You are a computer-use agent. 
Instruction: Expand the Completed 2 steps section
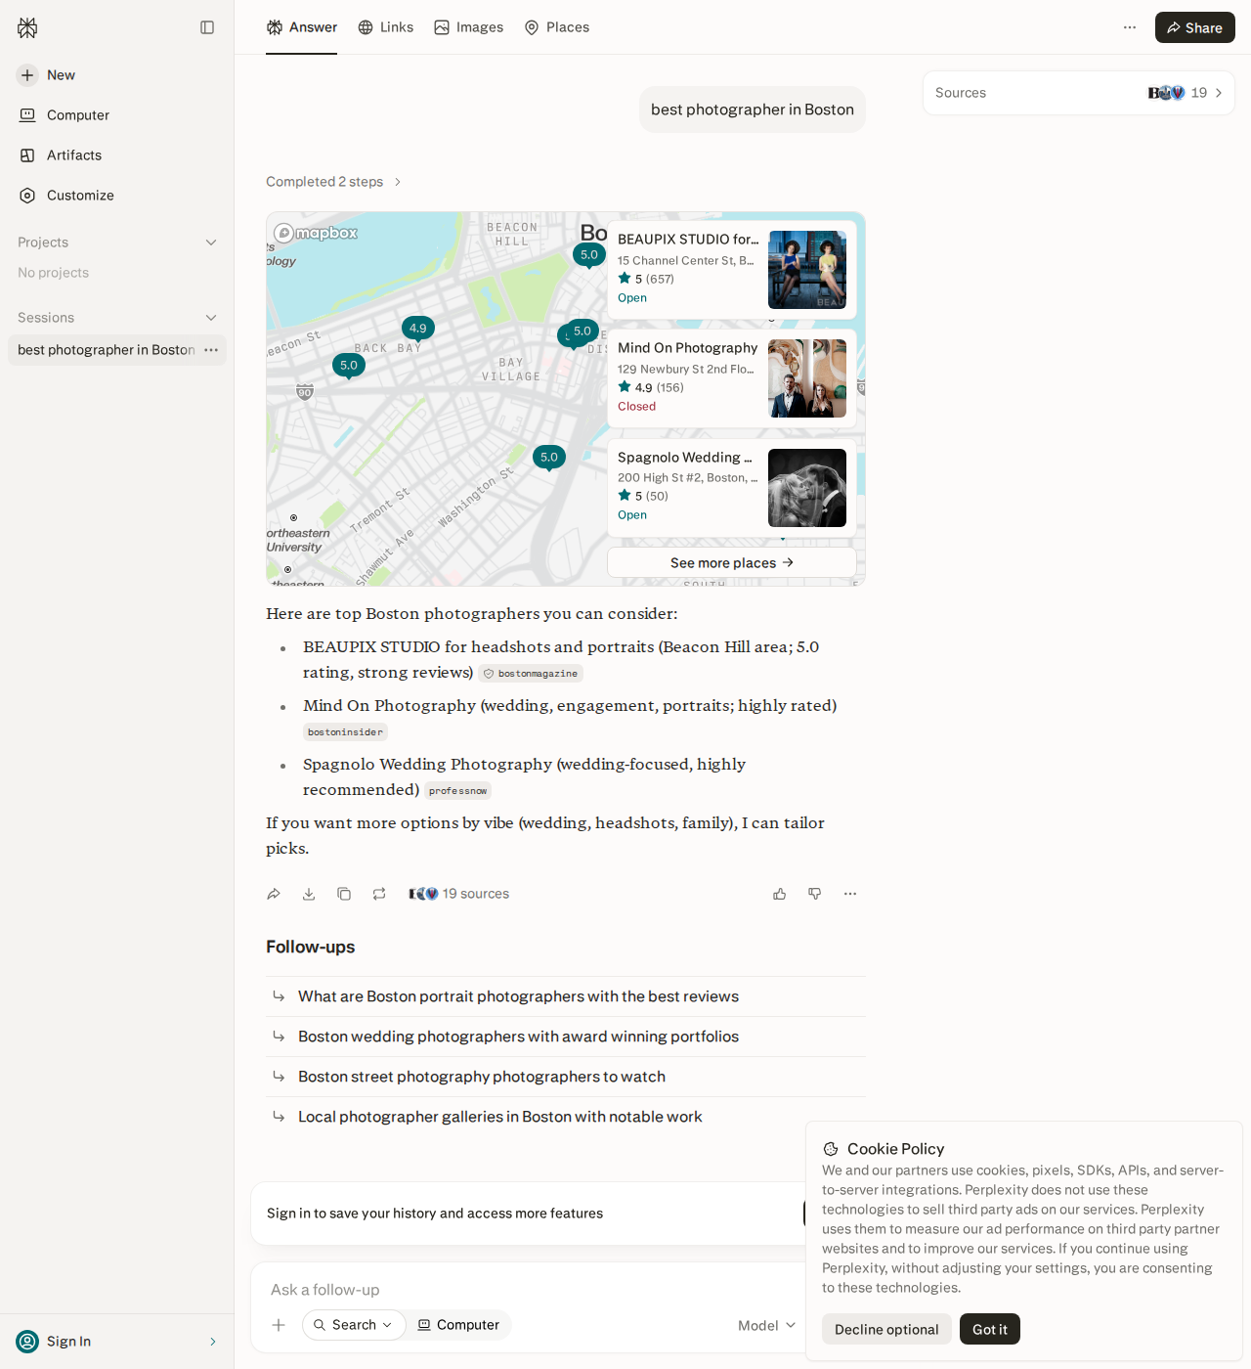(334, 182)
